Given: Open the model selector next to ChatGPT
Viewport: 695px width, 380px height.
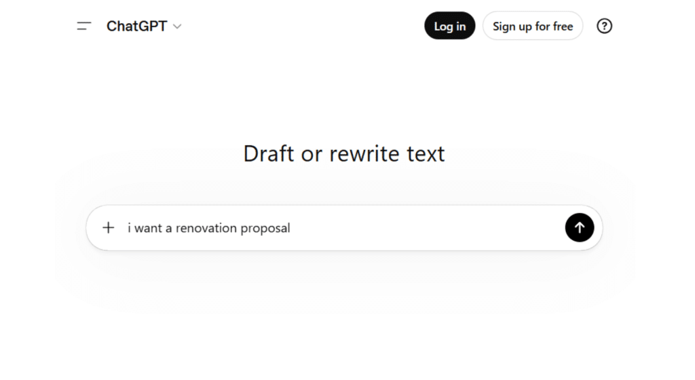Looking at the screenshot, I should click(177, 26).
